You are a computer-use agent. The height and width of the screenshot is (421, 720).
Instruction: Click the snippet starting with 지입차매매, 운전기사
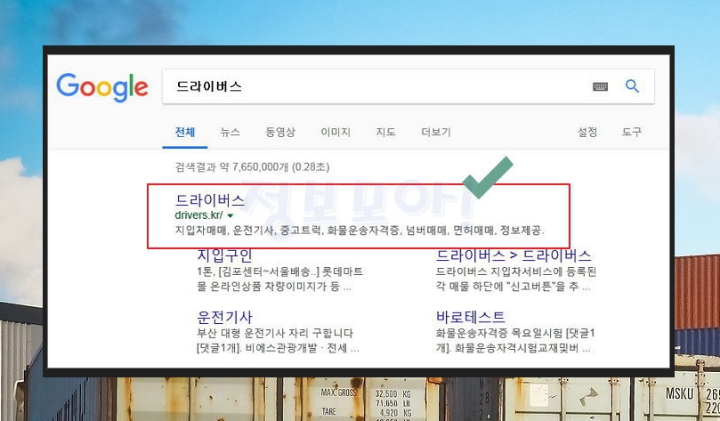(360, 230)
